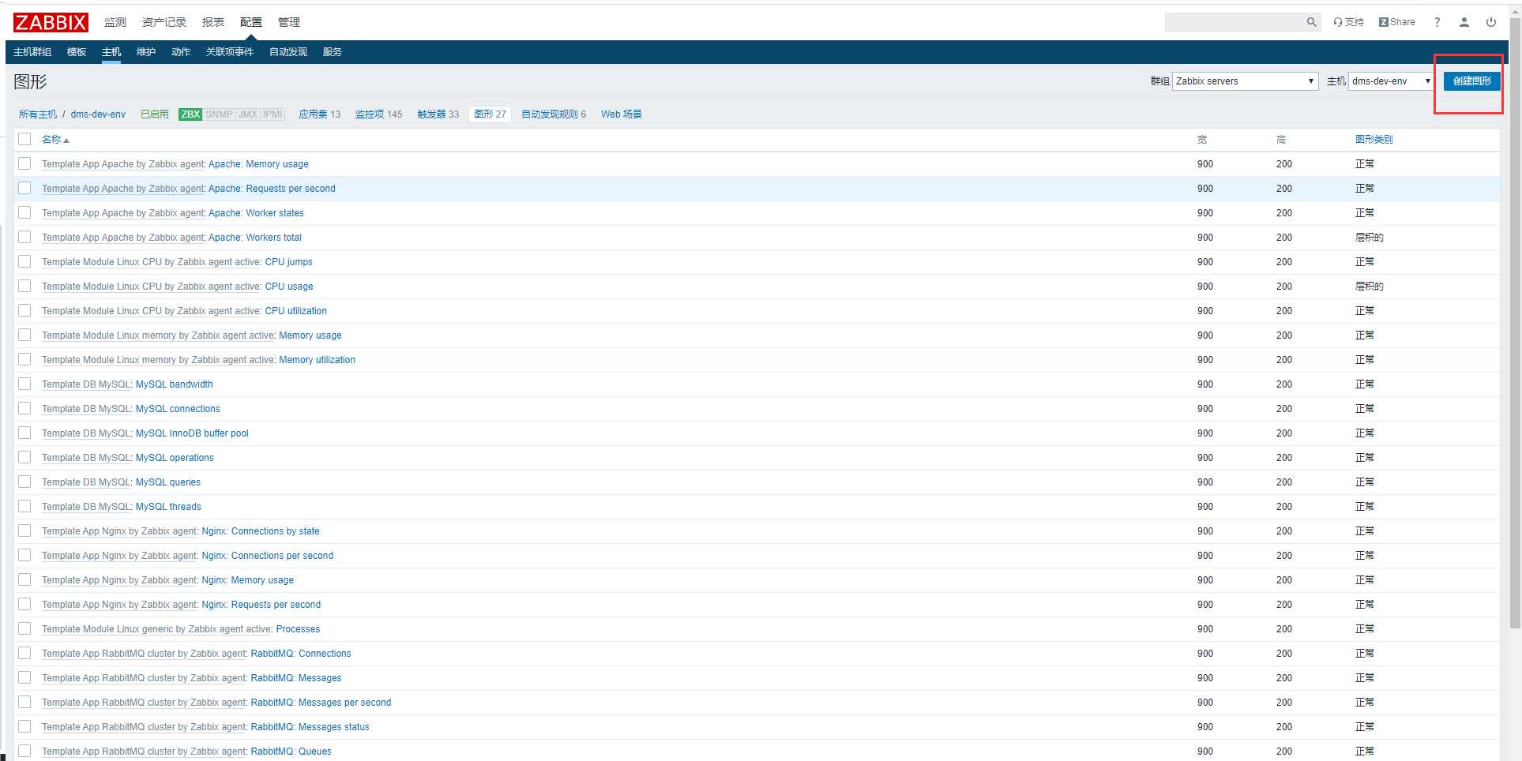Check the RabbitMQ: Queues row checkbox
Screen dimensions: 1522x761
[x=24, y=751]
